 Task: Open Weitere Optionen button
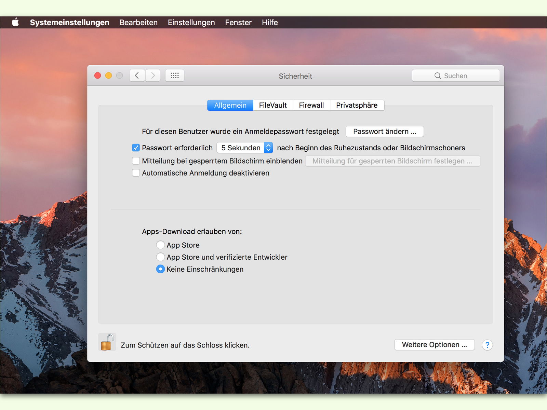click(435, 345)
